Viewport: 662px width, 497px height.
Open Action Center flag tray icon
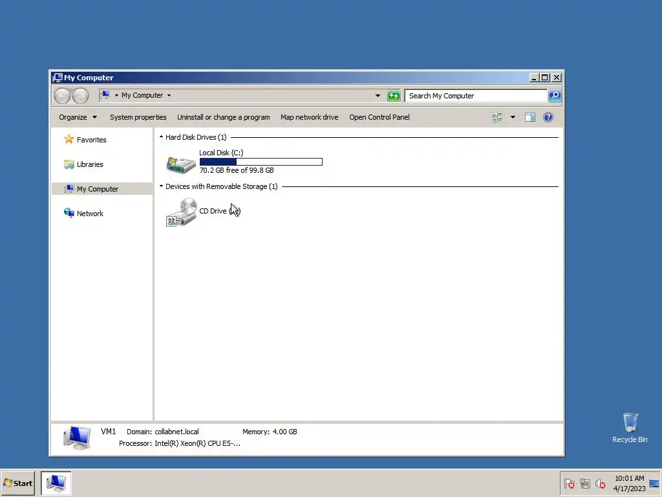pos(569,483)
